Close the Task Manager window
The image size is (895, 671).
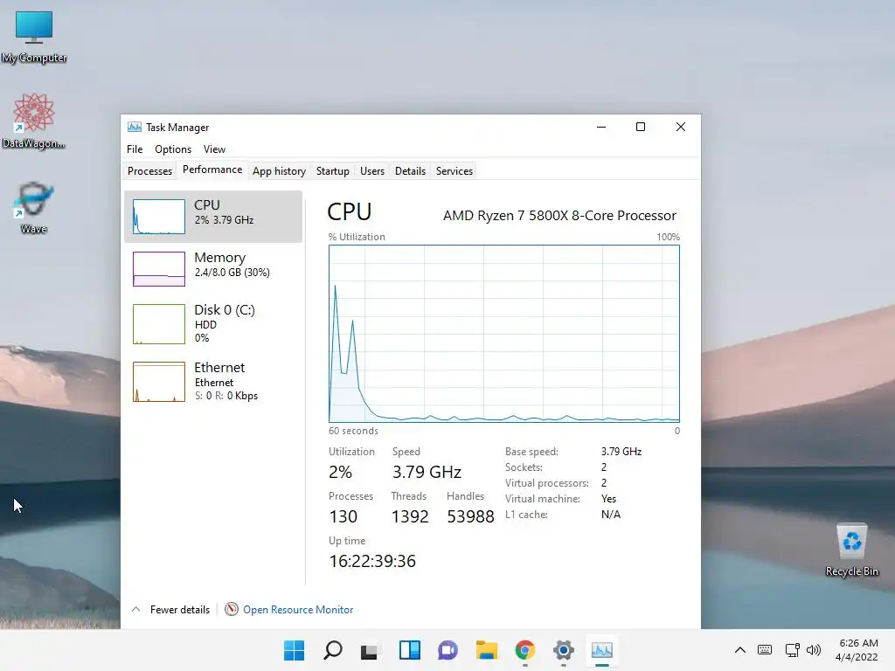680,127
